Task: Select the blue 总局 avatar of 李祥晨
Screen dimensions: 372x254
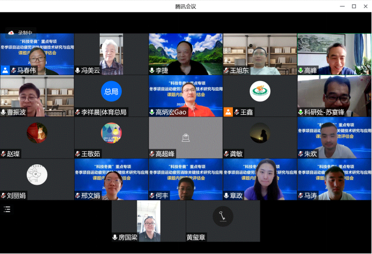Action: click(x=111, y=92)
